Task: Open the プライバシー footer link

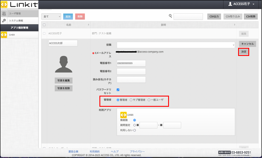Action: click(x=137, y=152)
